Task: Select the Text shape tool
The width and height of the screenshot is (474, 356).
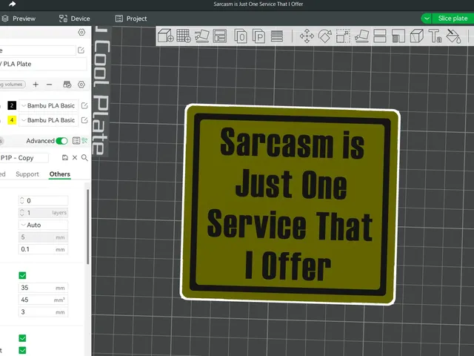Action: click(435, 36)
